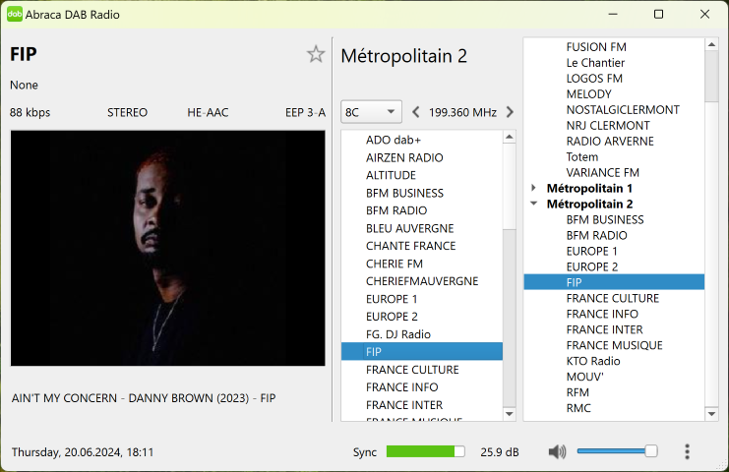The height and width of the screenshot is (472, 729).
Task: Select FUSION FM in ensemble tree
Action: 596,47
